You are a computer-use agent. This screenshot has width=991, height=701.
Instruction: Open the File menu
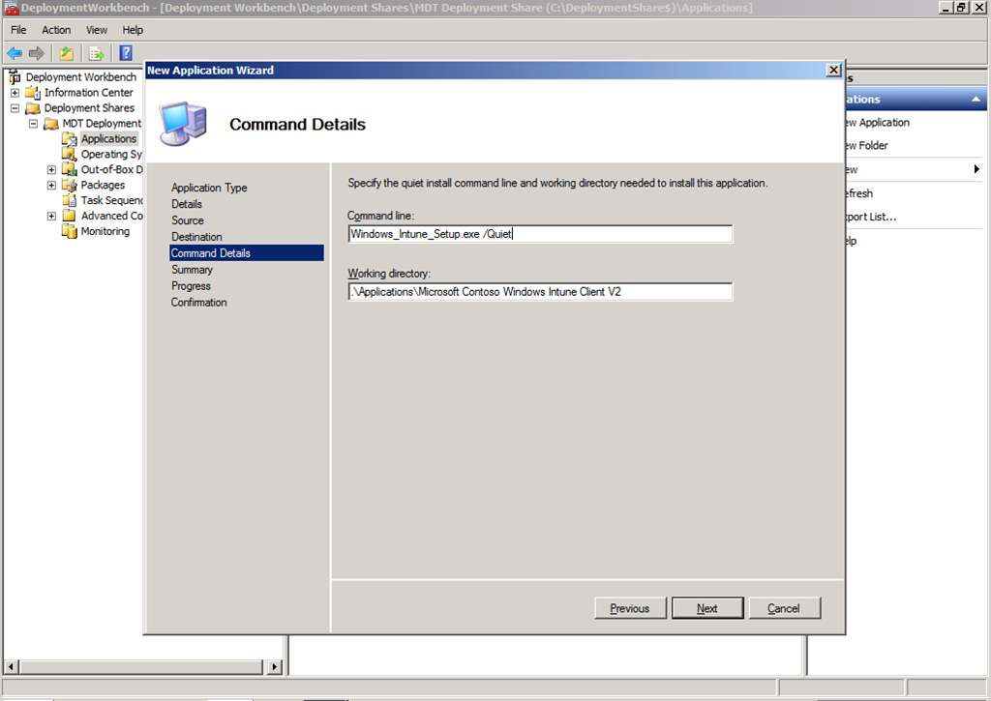pyautogui.click(x=18, y=30)
